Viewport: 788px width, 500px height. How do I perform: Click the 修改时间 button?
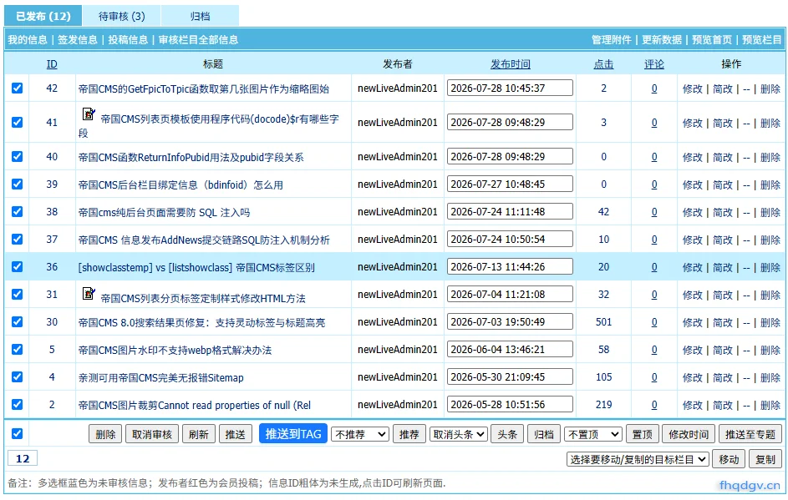[689, 434]
